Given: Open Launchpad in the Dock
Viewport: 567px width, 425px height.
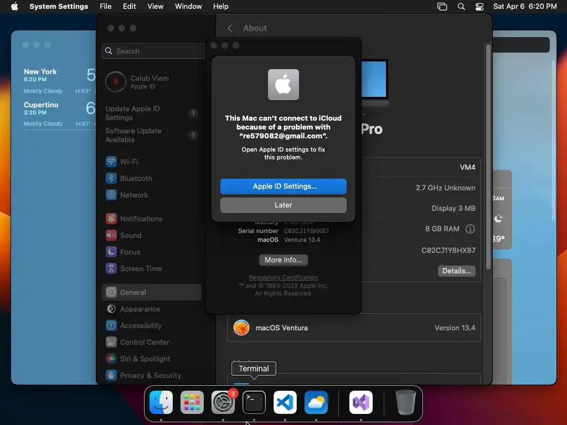Looking at the screenshot, I should (192, 402).
